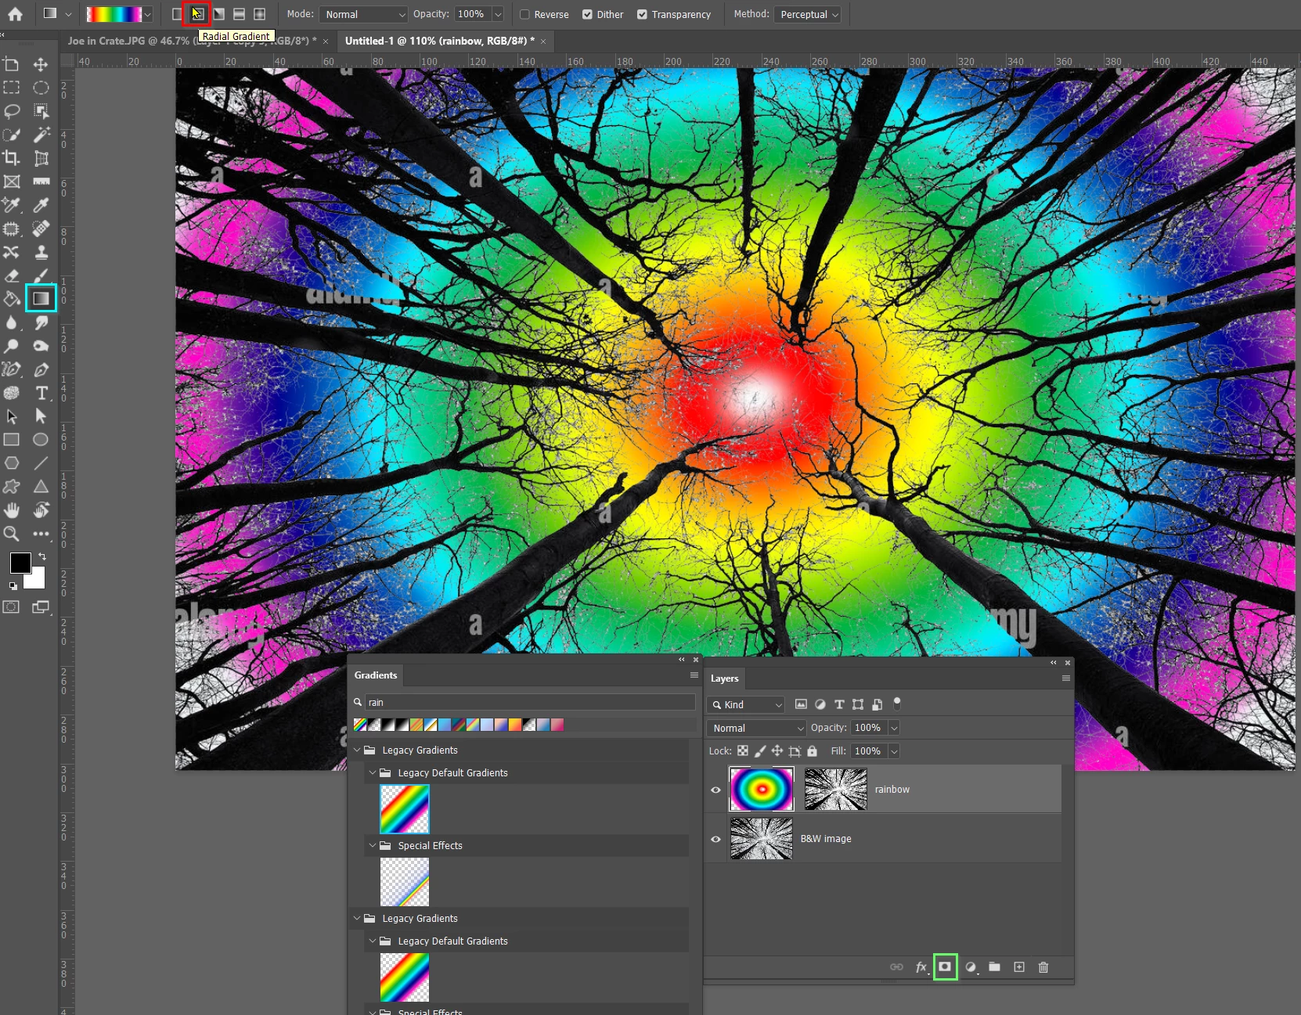
Task: Select the Magic Wand tool
Action: [x=41, y=135]
